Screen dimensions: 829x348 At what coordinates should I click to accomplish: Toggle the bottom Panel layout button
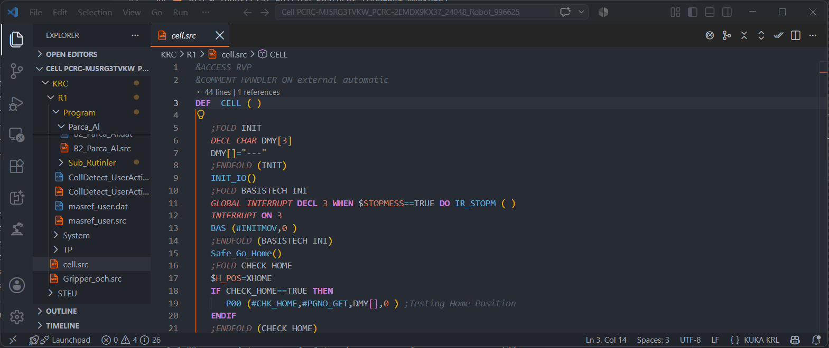710,12
